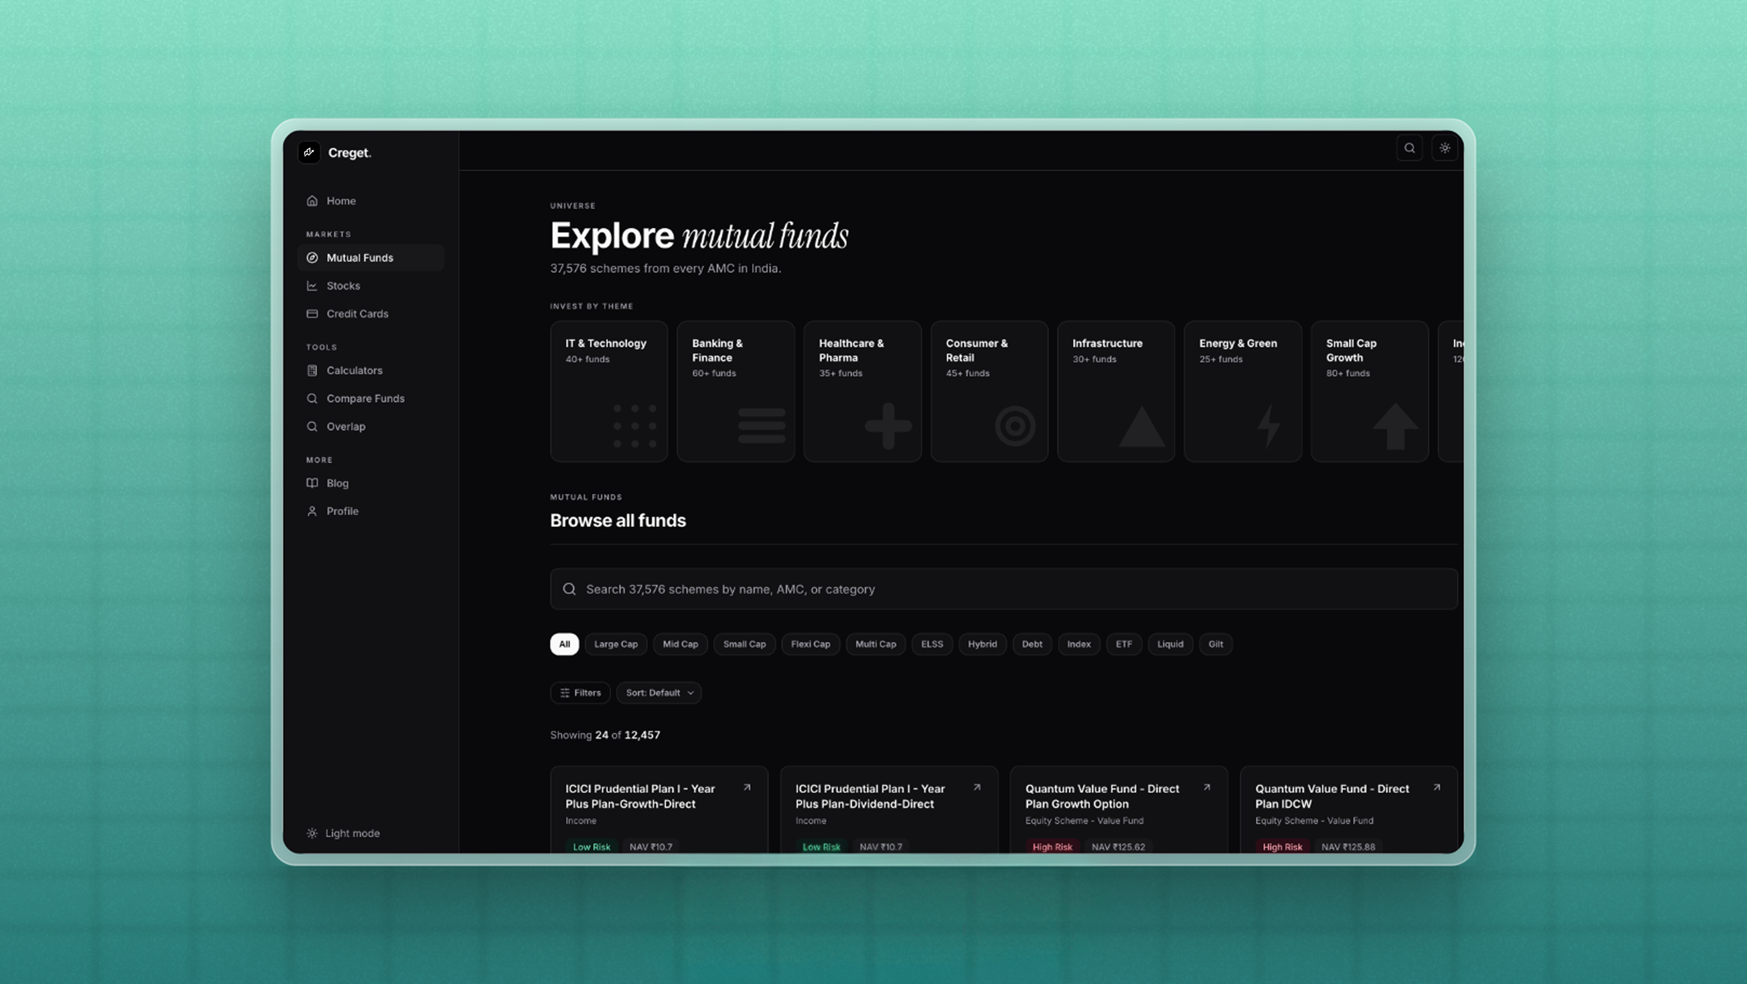Click the sun theme icon in header
1747x984 pixels.
(1444, 148)
